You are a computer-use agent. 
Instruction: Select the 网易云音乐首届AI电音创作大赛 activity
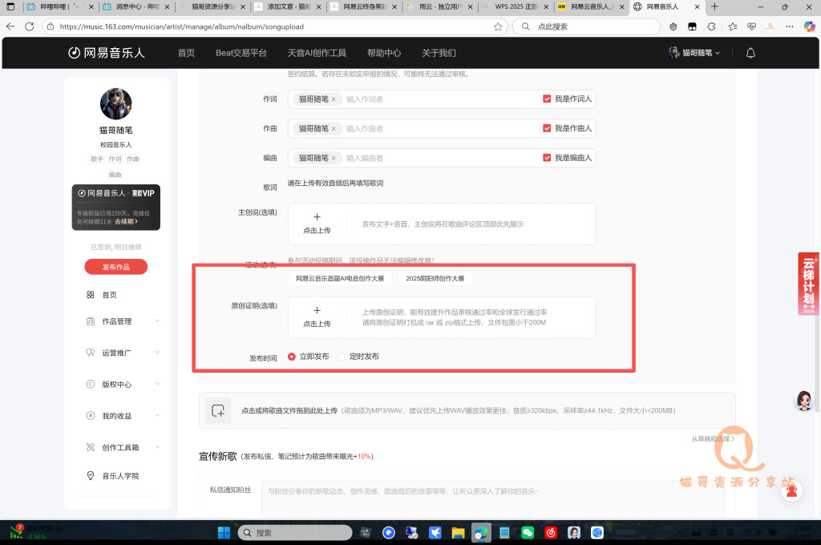click(340, 279)
